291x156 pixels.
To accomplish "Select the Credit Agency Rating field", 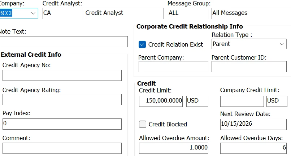I will [62, 100].
